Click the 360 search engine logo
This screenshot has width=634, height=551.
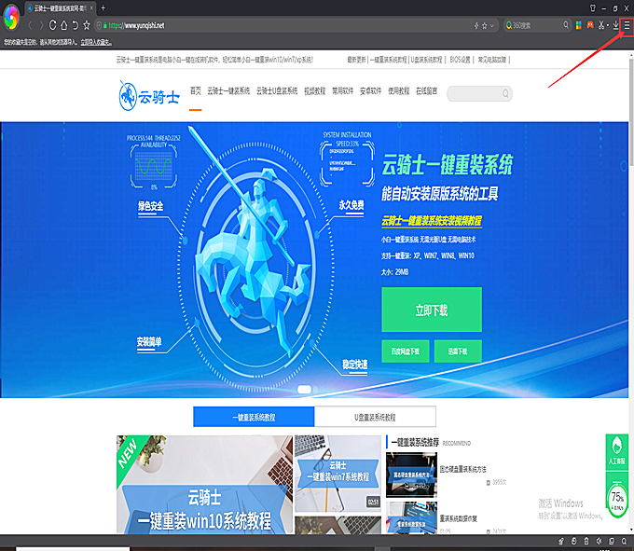[509, 25]
